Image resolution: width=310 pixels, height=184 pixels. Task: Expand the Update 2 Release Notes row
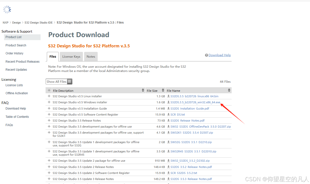click(49, 167)
